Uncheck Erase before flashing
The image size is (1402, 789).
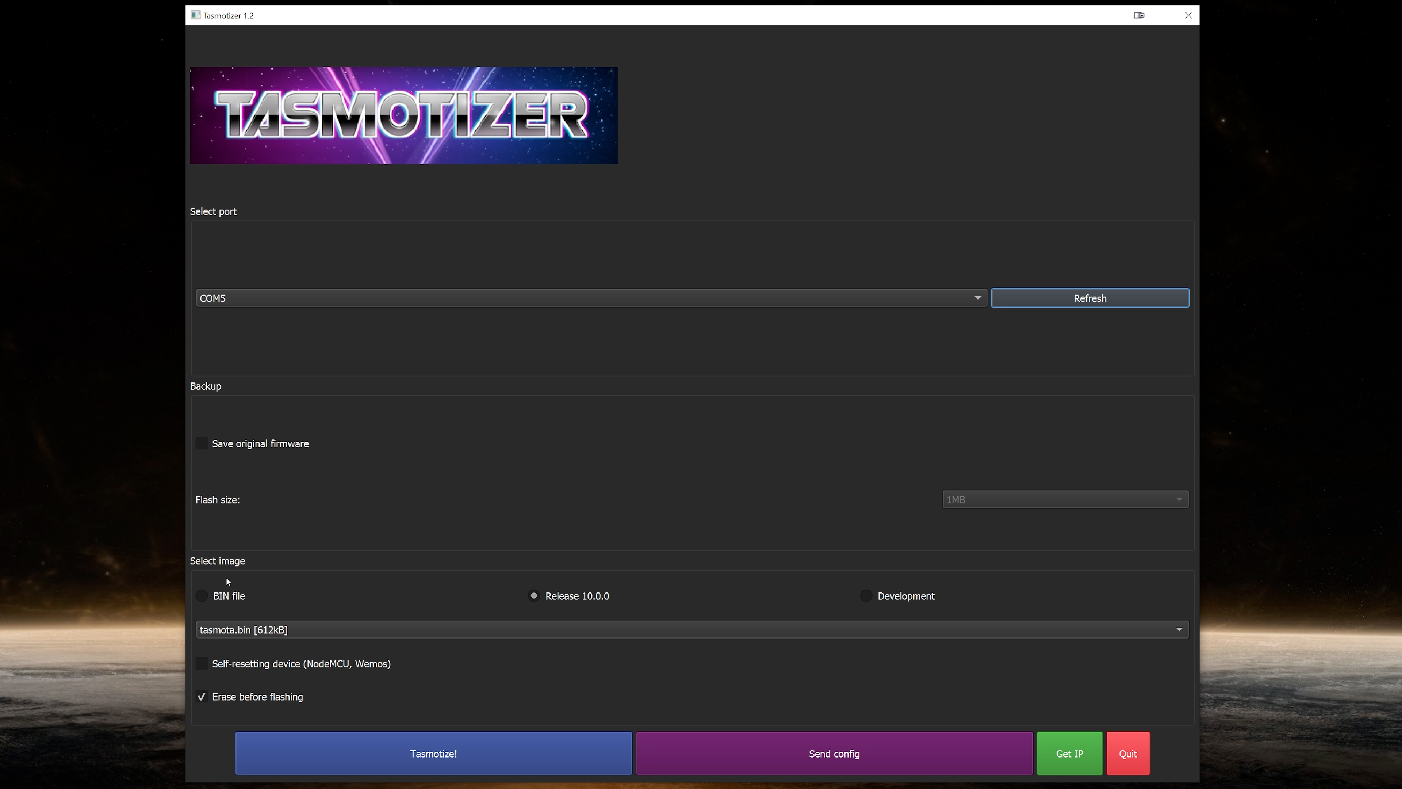pos(202,697)
